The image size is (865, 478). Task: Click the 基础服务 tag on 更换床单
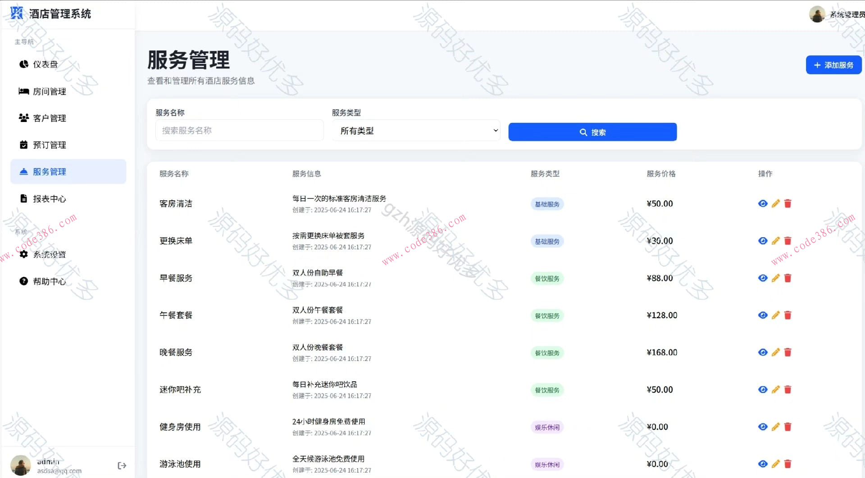tap(547, 241)
